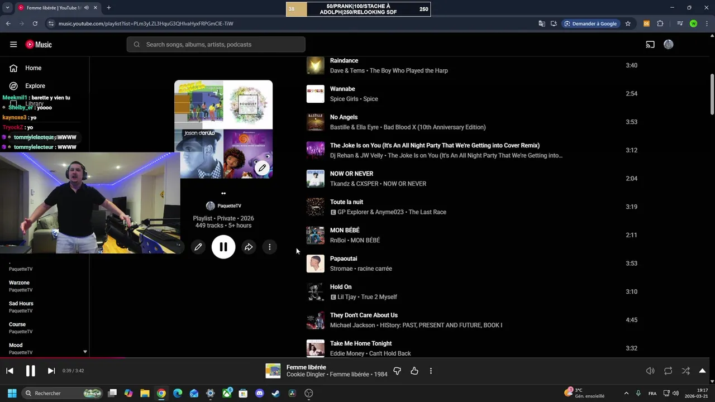The image size is (715, 402).
Task: Reload the browser page
Action: [35, 23]
